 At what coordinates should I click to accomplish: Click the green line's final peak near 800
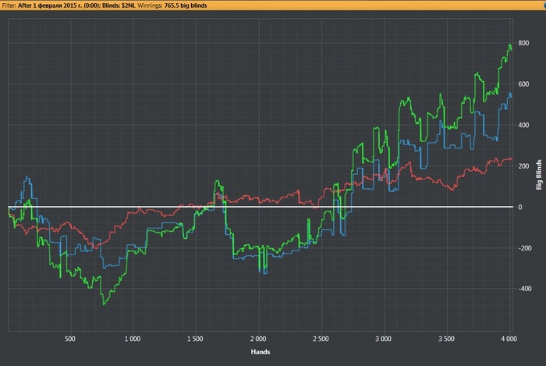510,45
